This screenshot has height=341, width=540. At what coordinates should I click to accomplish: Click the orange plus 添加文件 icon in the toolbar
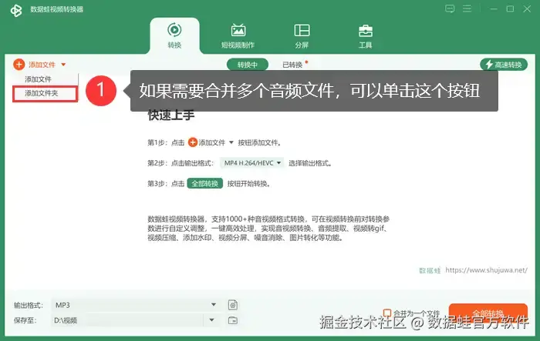click(x=19, y=65)
